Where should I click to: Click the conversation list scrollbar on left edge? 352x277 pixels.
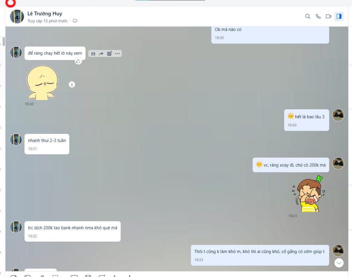(x=3, y=42)
